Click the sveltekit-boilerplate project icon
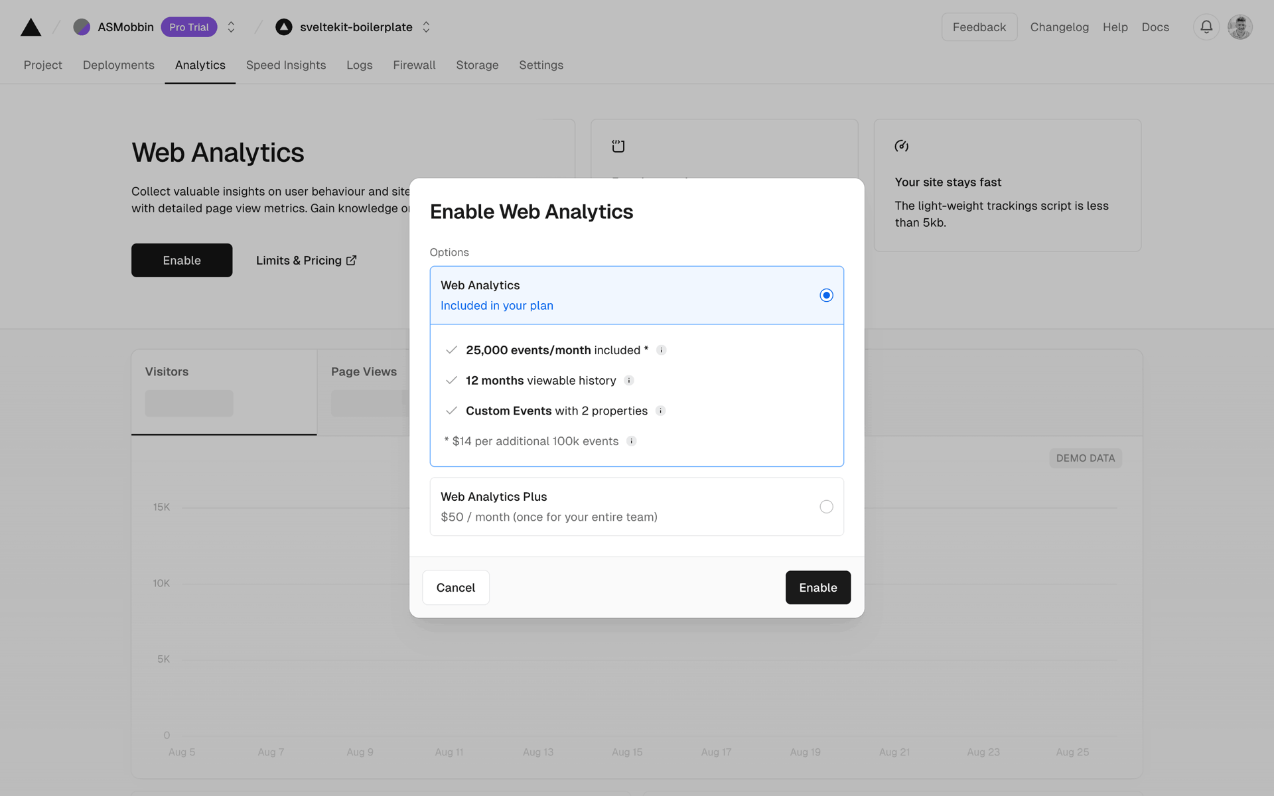1274x796 pixels. tap(284, 27)
